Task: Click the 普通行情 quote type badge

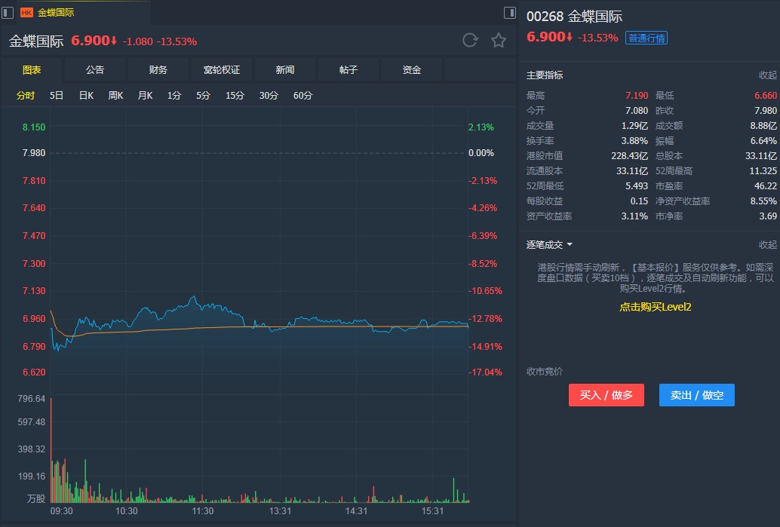Action: tap(646, 38)
